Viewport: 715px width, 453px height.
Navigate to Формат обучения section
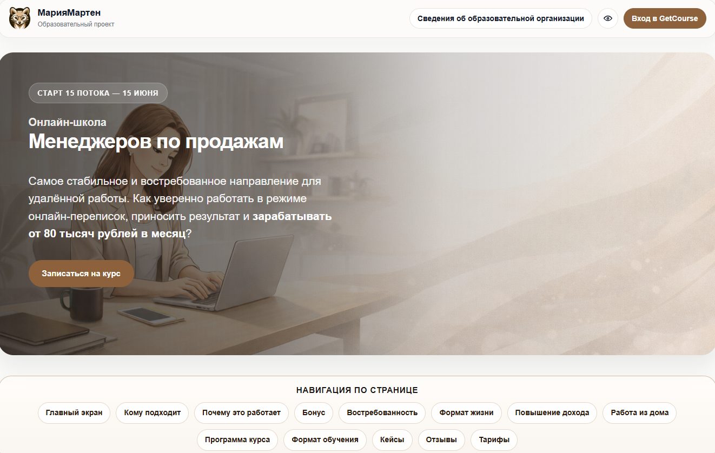(325, 439)
